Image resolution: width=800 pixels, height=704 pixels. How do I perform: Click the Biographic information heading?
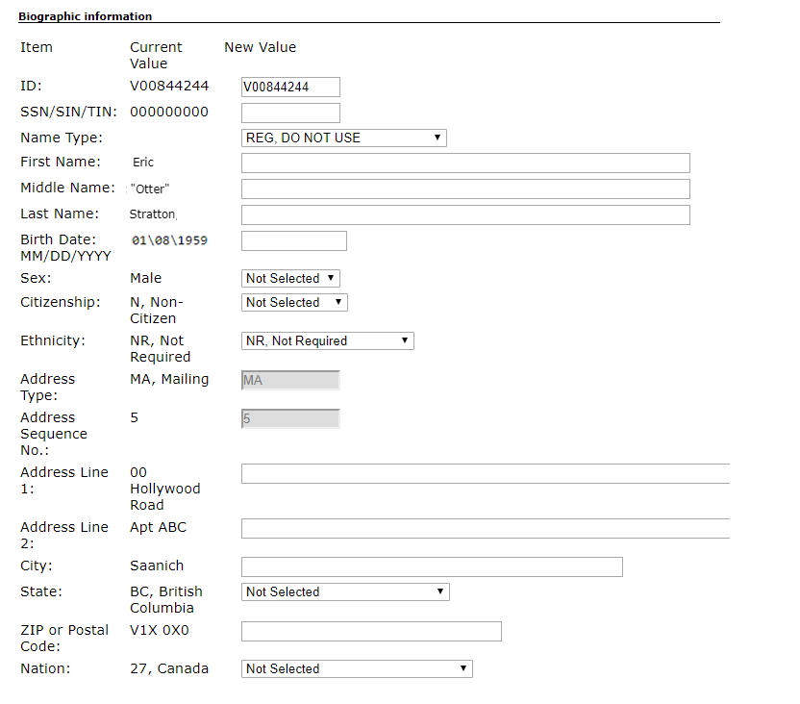coord(85,16)
